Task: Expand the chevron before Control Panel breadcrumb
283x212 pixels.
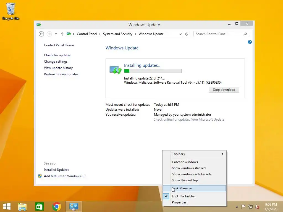Action: [74, 34]
